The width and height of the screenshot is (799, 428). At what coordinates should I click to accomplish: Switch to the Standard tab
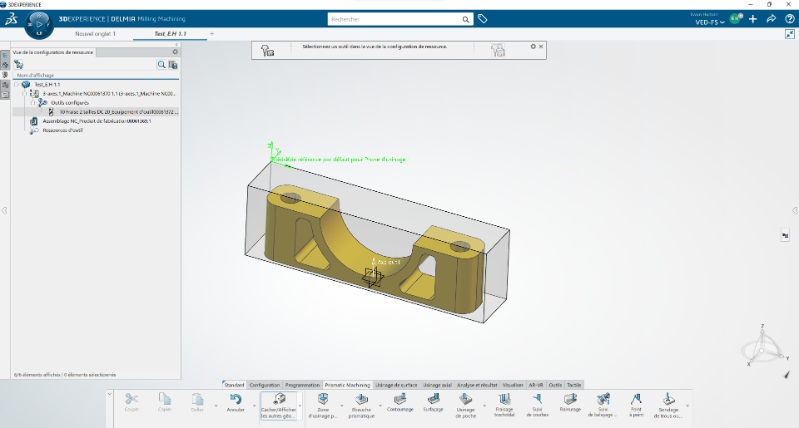coord(235,385)
